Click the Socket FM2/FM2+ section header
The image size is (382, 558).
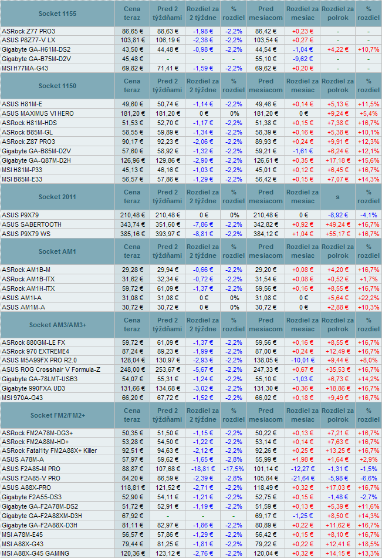click(58, 415)
